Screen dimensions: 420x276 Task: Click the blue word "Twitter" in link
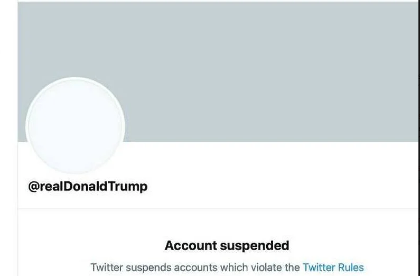(x=319, y=268)
